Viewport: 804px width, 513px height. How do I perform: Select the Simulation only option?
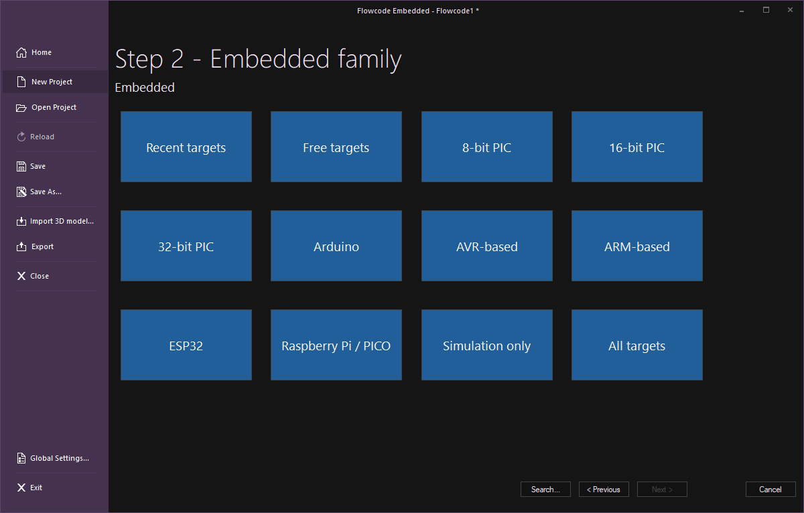coord(486,345)
